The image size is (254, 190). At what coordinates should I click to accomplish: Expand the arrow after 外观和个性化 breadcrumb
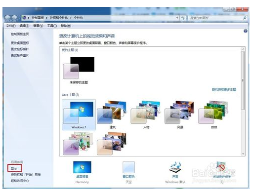click(x=71, y=18)
